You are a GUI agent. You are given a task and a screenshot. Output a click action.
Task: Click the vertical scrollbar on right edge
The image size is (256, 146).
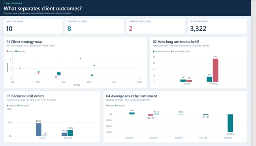[254, 73]
